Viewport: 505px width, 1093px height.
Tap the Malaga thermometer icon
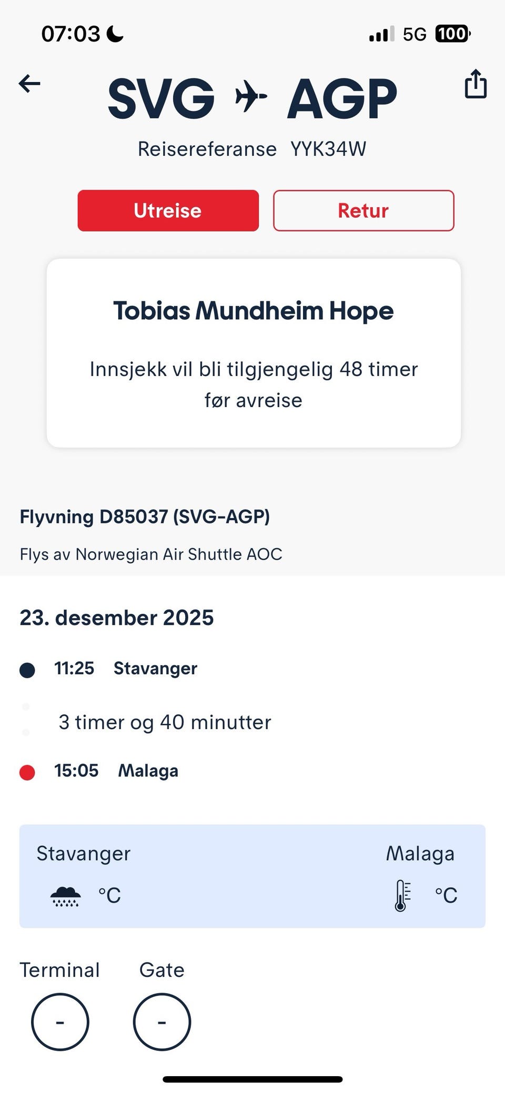tap(402, 895)
